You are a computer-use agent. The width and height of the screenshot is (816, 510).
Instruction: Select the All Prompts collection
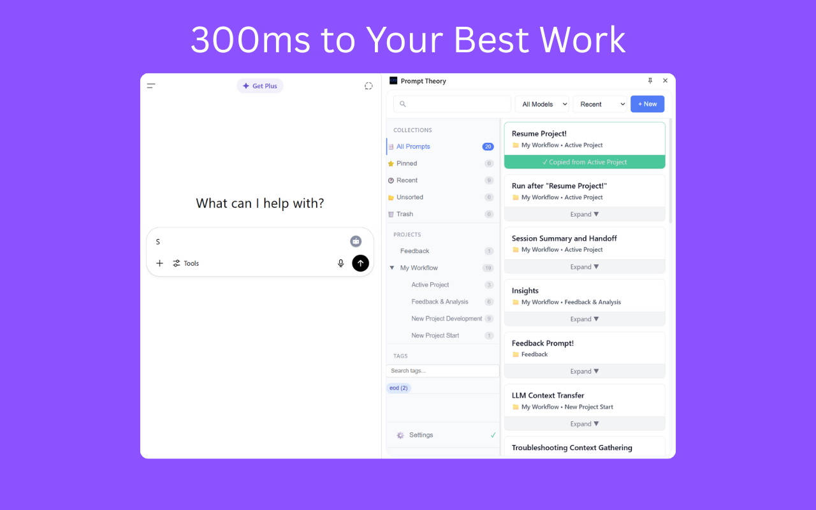(x=413, y=146)
